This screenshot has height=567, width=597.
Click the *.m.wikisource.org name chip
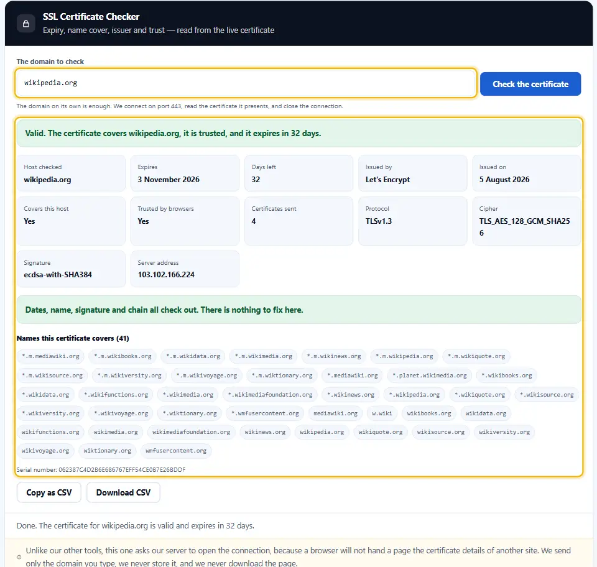[x=52, y=376]
